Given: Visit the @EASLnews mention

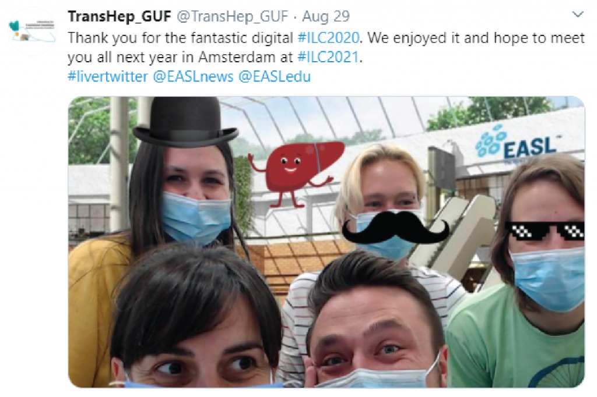Looking at the screenshot, I should 194,77.
